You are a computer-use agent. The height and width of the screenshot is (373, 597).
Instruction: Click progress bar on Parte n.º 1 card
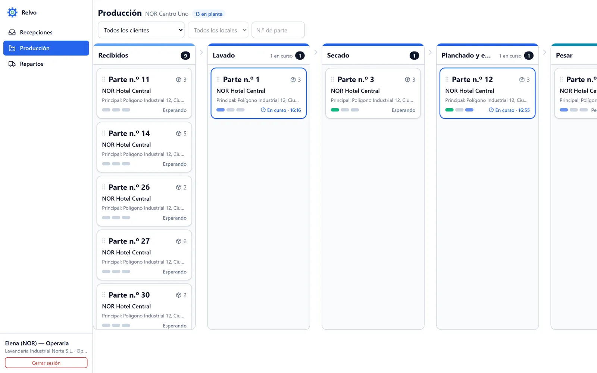[x=231, y=110]
